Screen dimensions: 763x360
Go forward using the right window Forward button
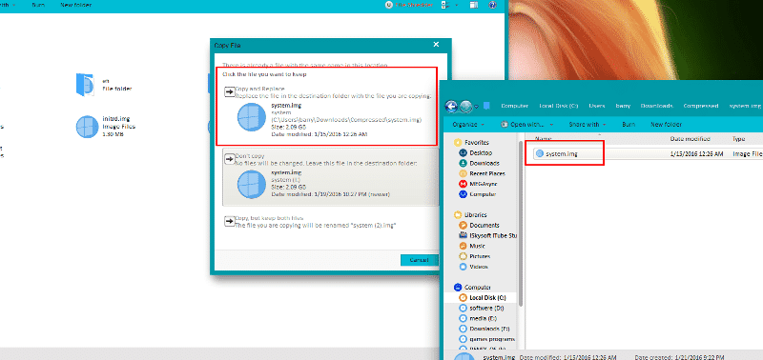[x=465, y=106]
